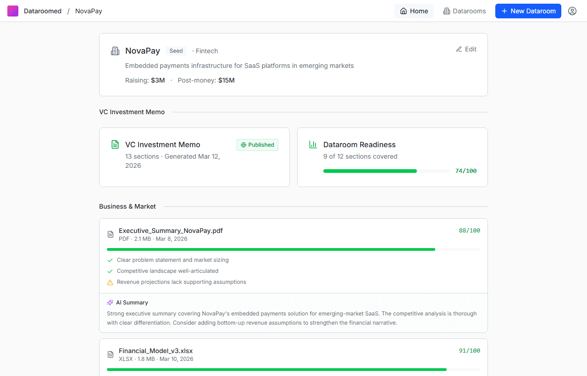Click the Executive_Summary_NovaPay.pdf file icon
This screenshot has height=376, width=587.
pyautogui.click(x=110, y=234)
